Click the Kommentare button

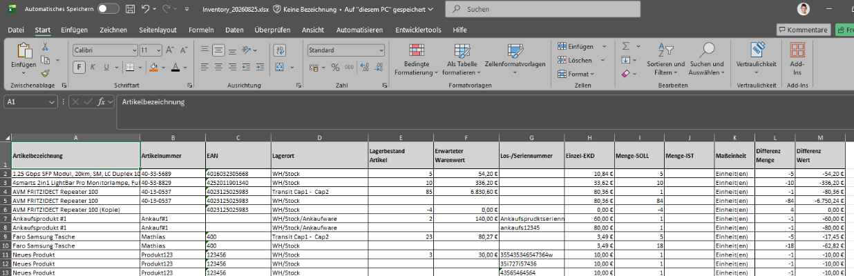pos(803,30)
